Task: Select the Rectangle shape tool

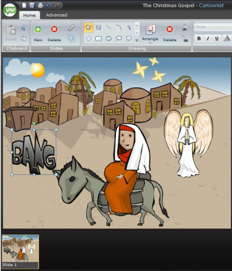Action: tap(98, 39)
